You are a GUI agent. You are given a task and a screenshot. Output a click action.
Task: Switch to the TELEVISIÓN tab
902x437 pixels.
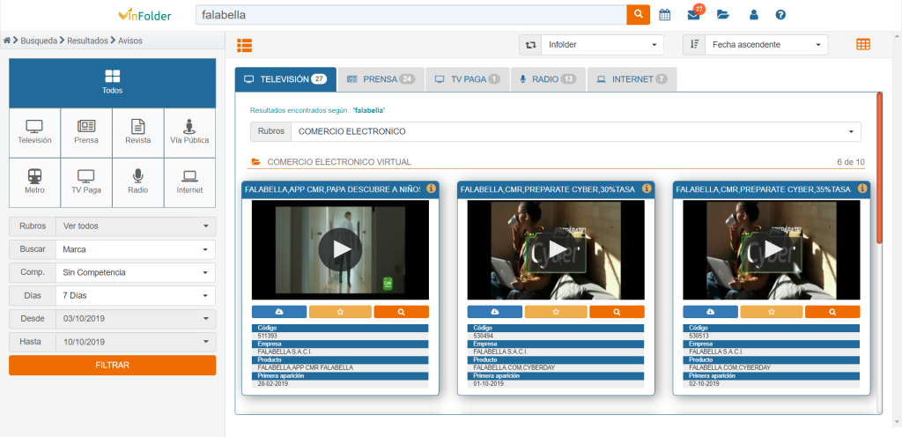coord(285,79)
